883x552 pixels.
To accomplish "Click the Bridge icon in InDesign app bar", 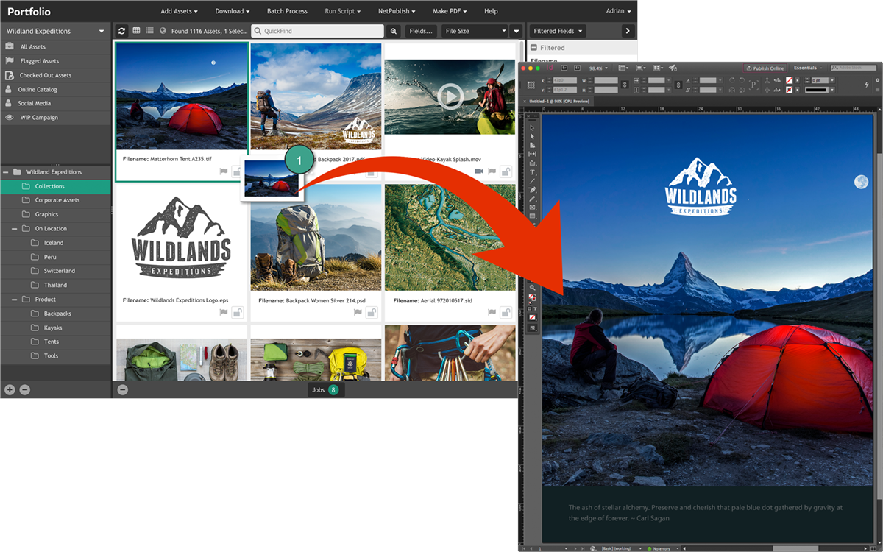I will [x=564, y=68].
